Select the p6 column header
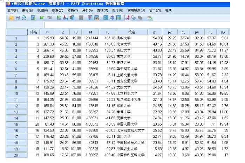 (x=223, y=32)
